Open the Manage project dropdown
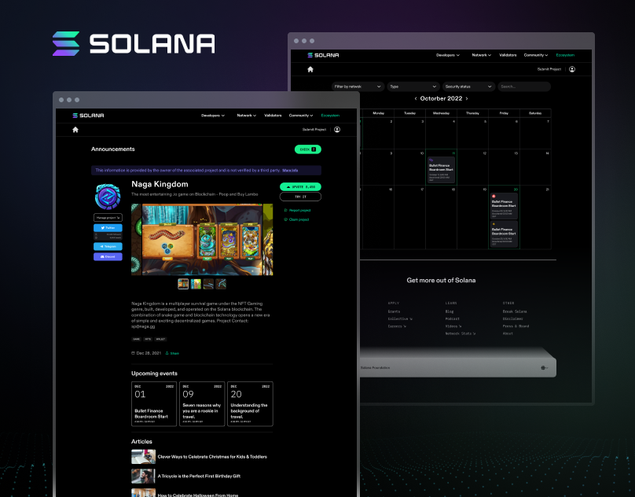635x497 pixels. click(x=108, y=218)
